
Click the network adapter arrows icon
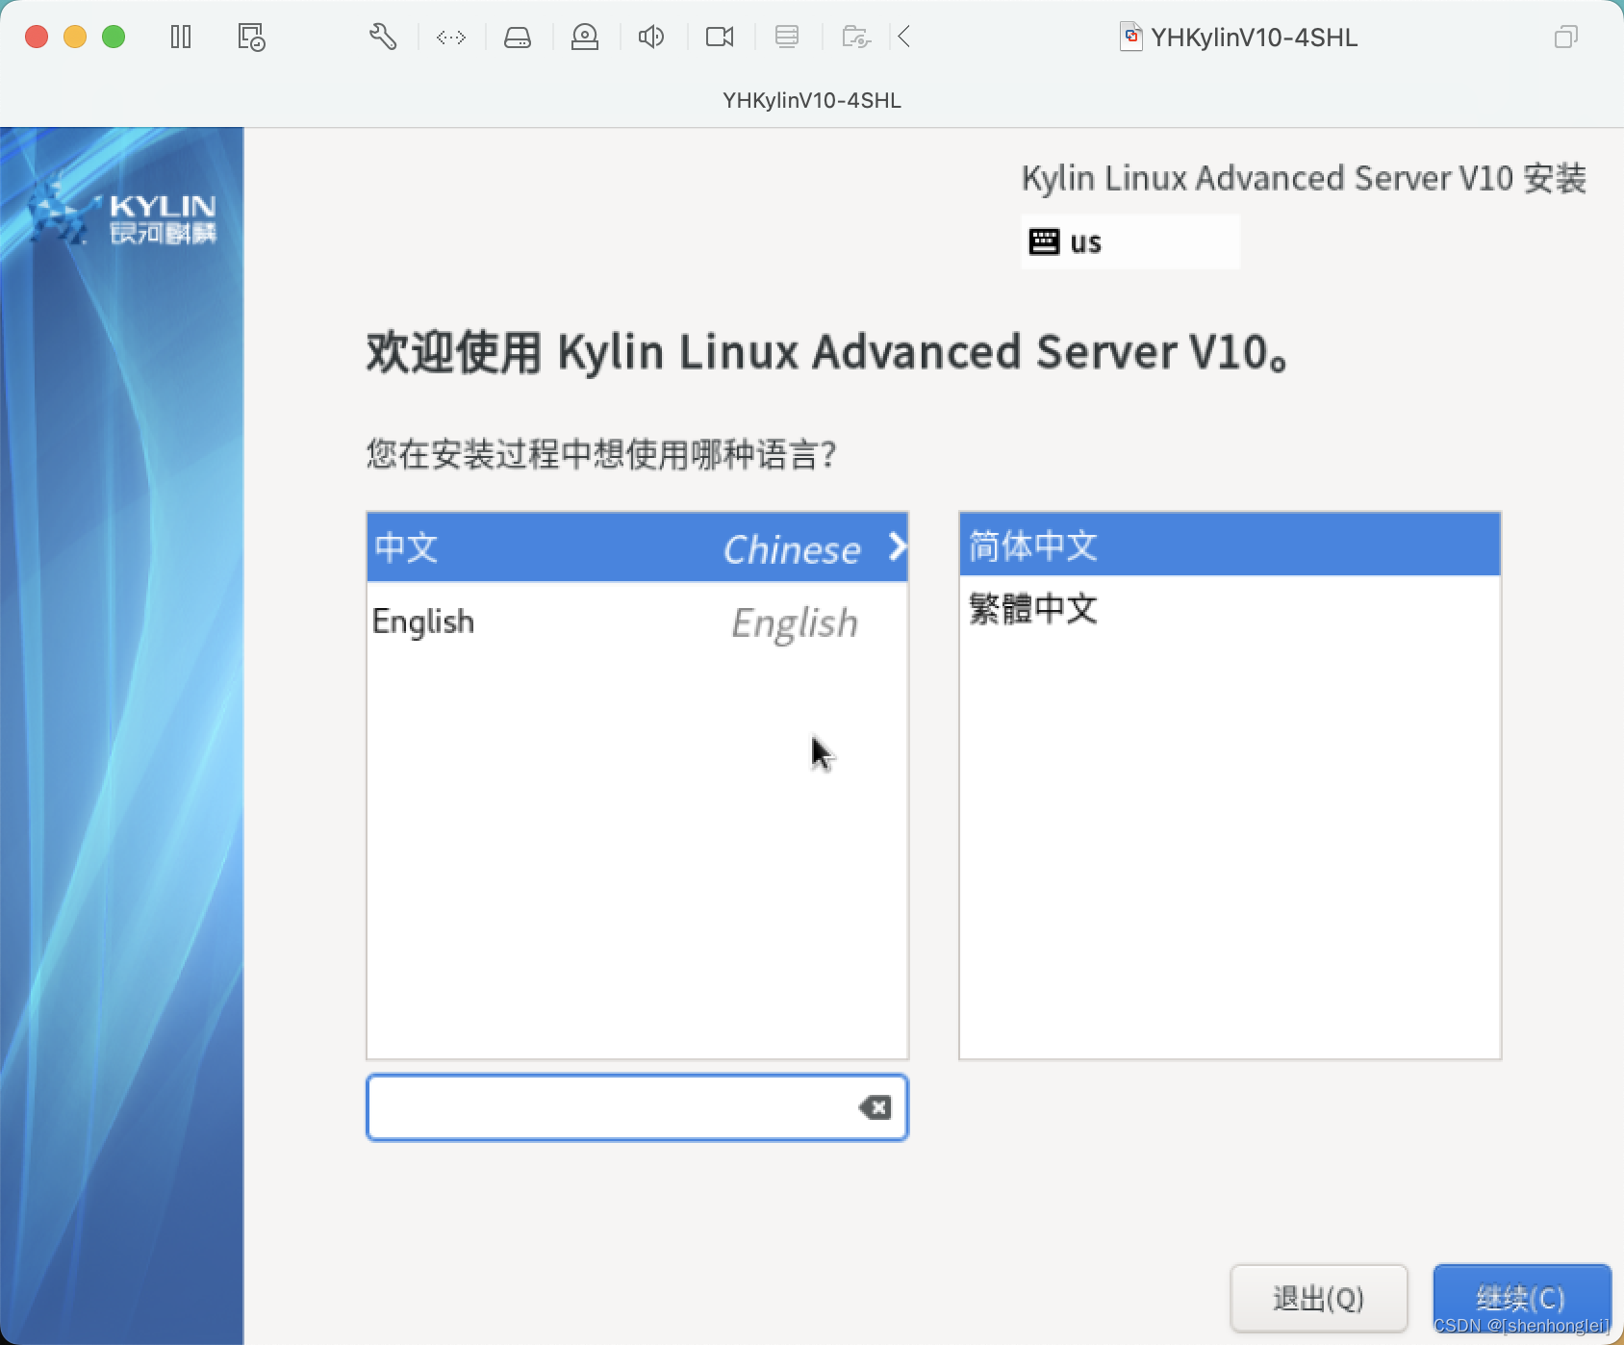451,38
